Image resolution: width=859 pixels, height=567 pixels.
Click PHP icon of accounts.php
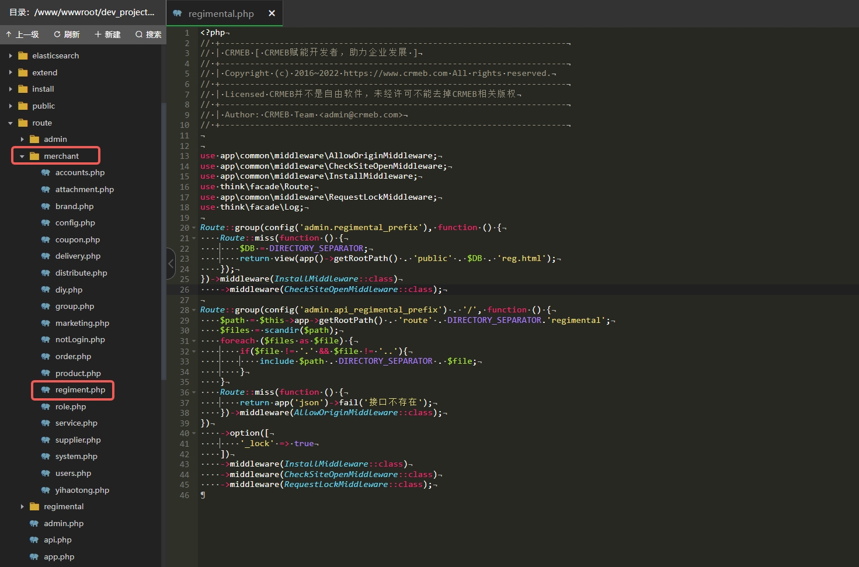coord(46,172)
